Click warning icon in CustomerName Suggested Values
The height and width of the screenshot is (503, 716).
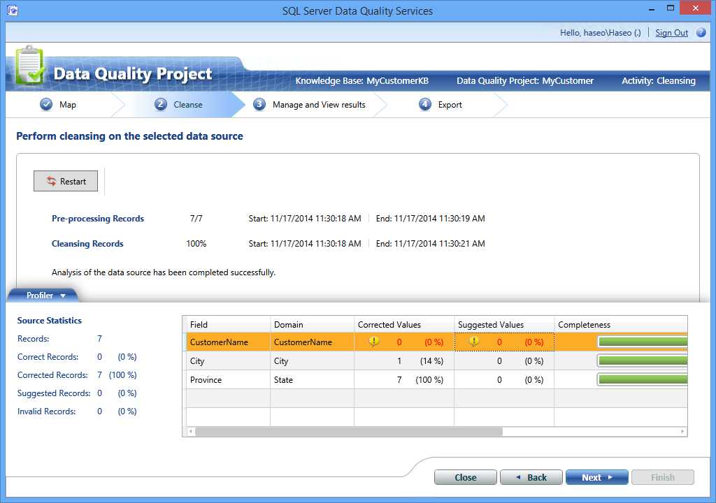tap(473, 342)
